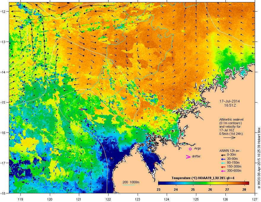Viewport: 261px width, 202px height.
Task: Select the time text 16:51Z
Action: 230,105
